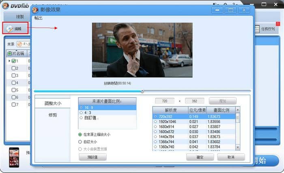Check title 6 in the main window list

(13, 97)
